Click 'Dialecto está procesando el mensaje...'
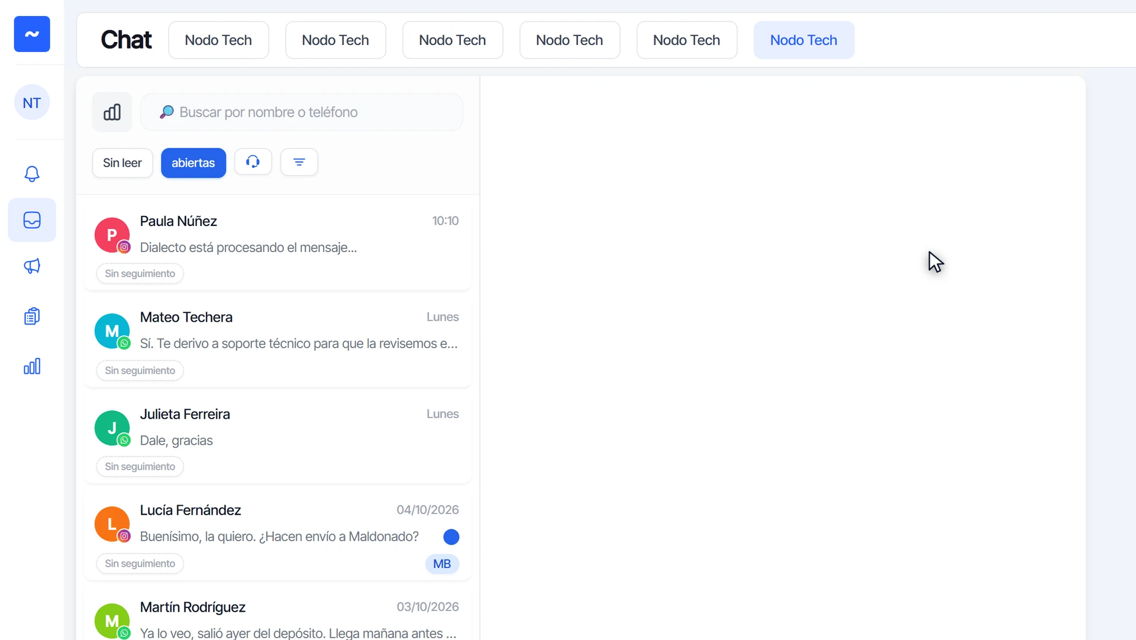The image size is (1136, 640). click(x=248, y=247)
